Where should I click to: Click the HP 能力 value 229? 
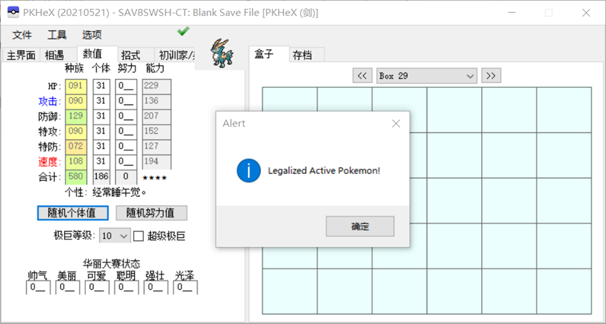(x=156, y=86)
